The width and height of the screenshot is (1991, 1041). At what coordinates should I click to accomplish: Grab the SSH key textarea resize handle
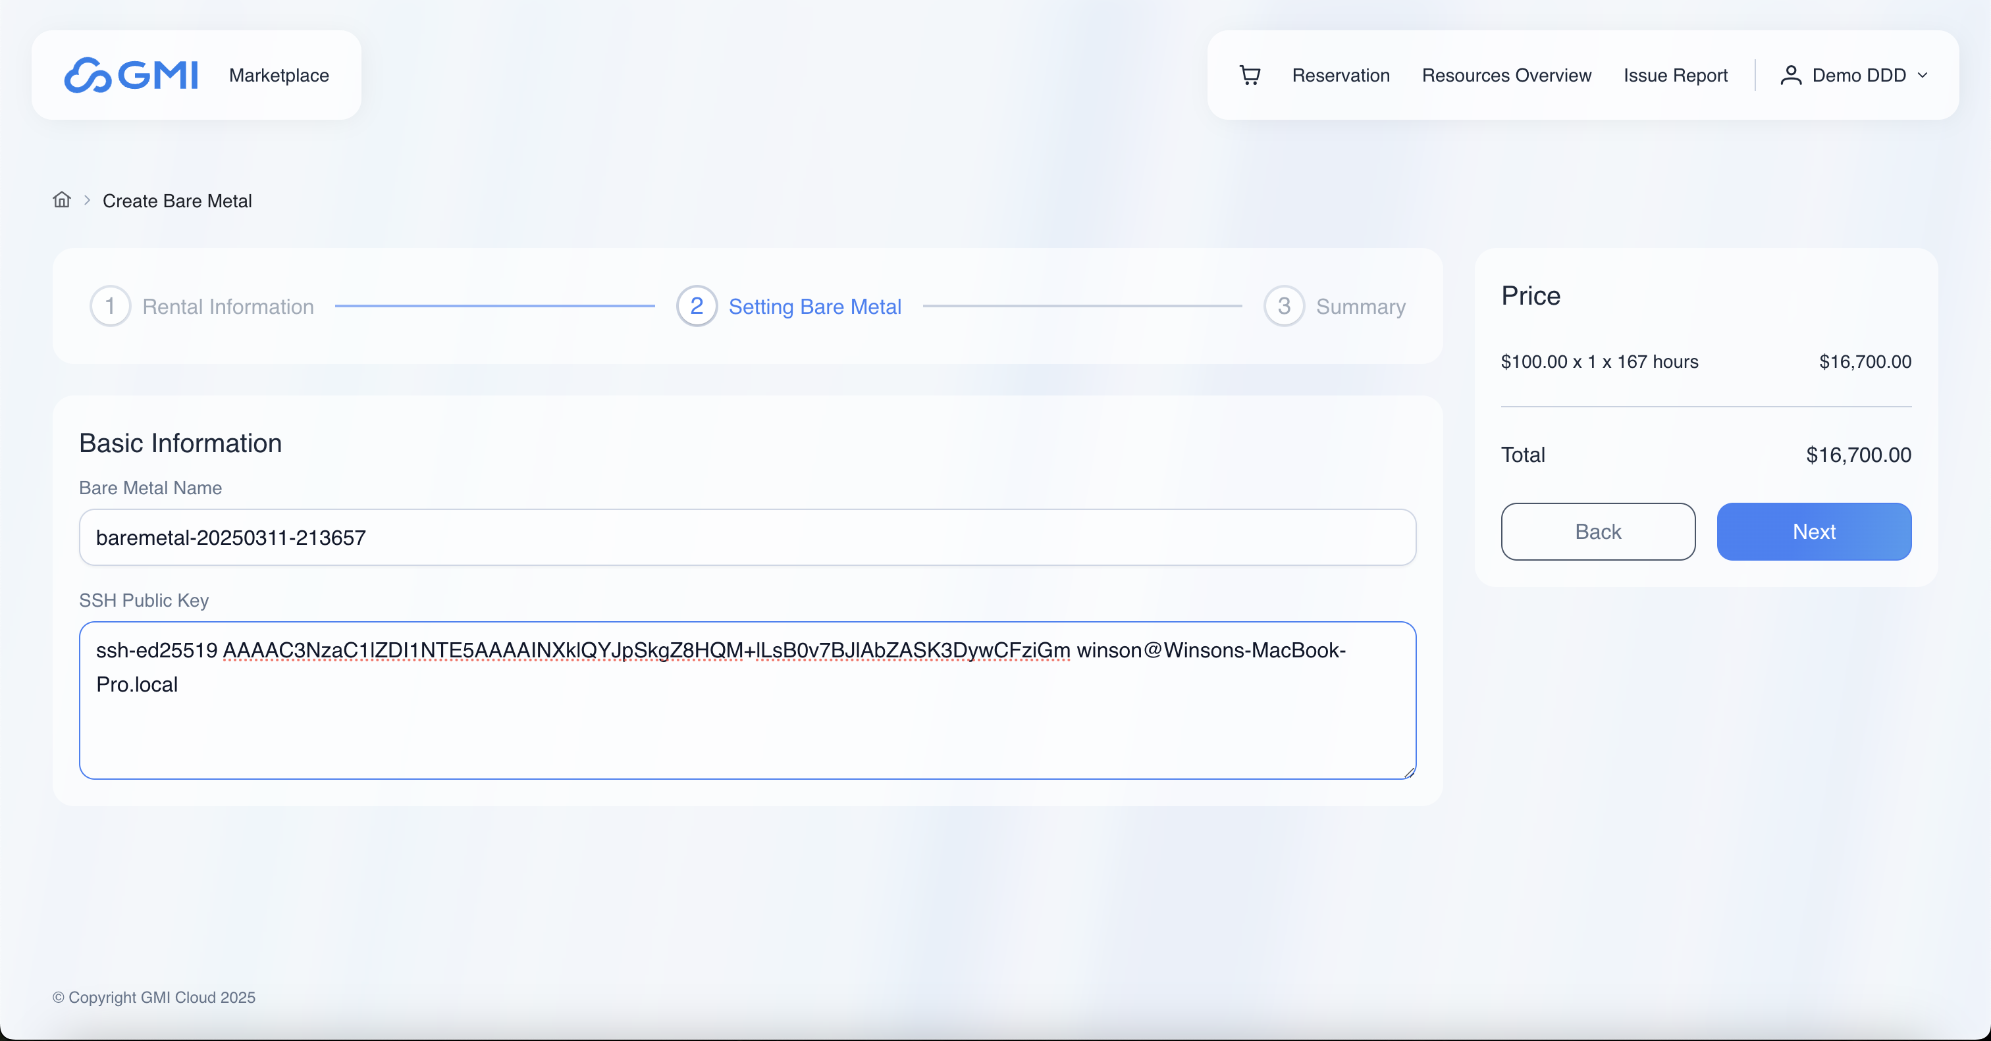click(1409, 773)
